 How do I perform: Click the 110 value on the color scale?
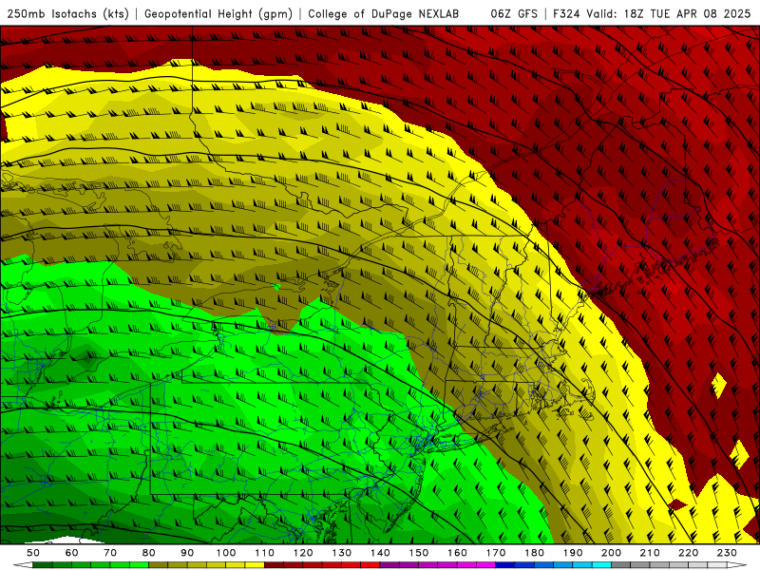tap(265, 553)
